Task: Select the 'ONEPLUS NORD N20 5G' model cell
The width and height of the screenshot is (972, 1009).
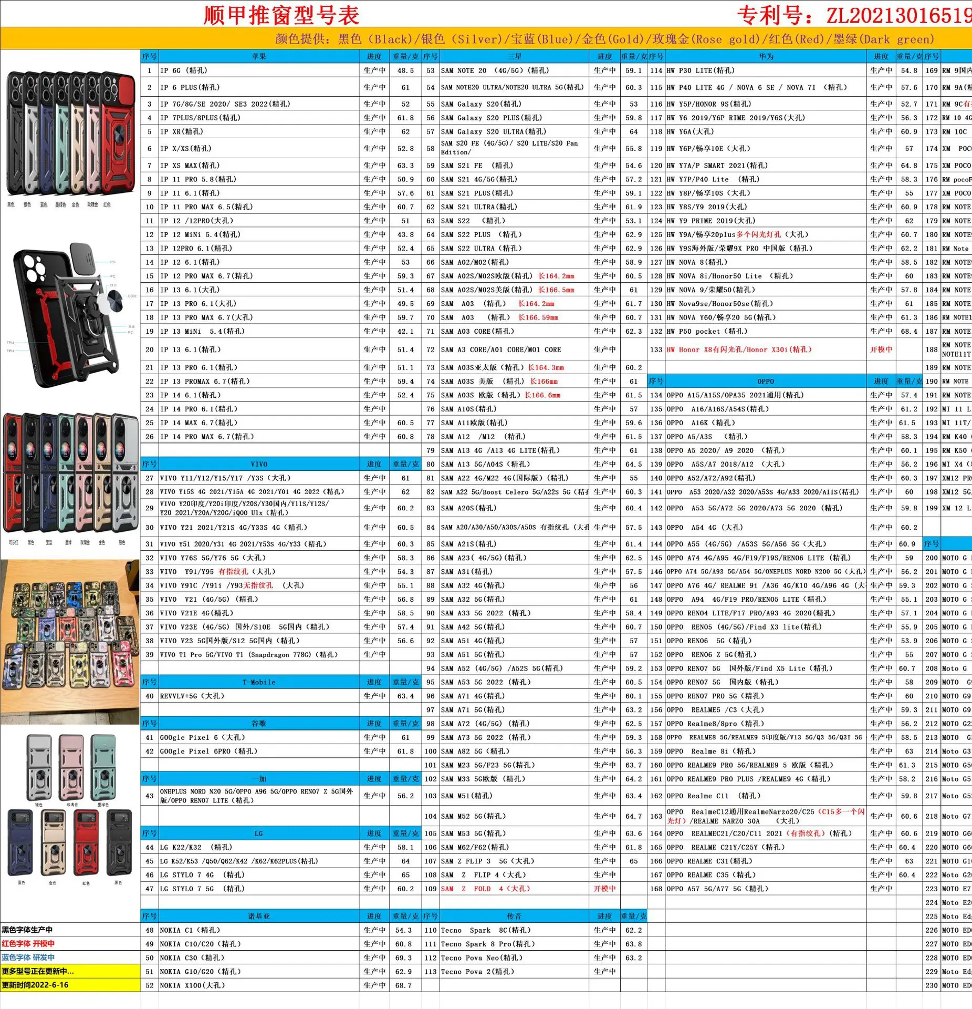Action: 259,796
